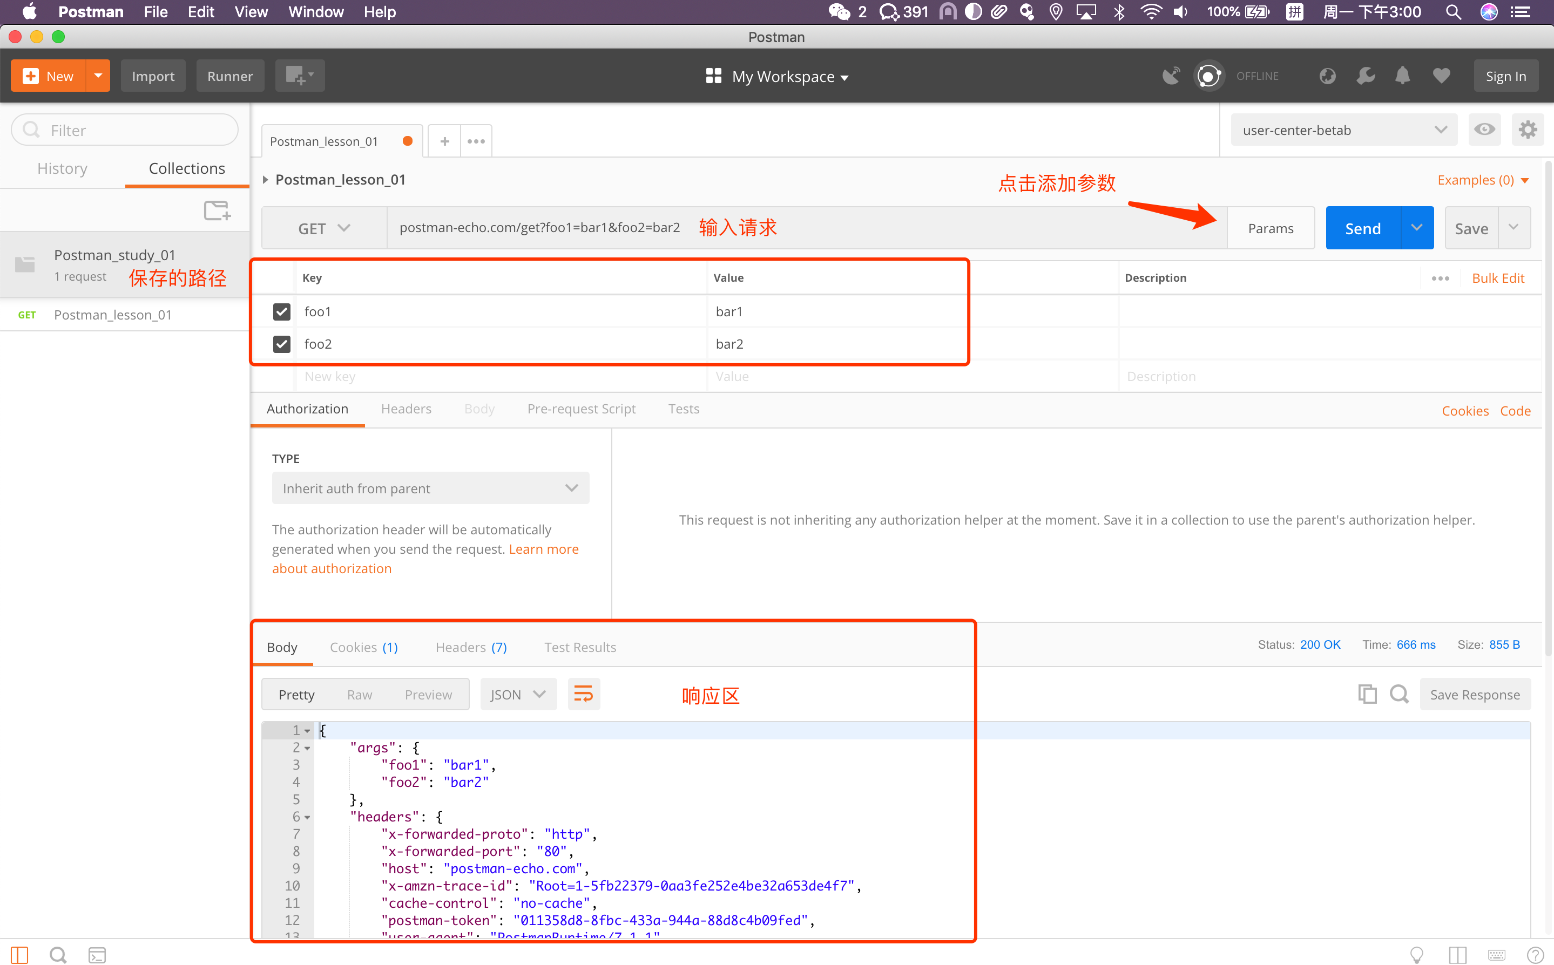The width and height of the screenshot is (1554, 965).
Task: Click the Params button
Action: pos(1271,228)
